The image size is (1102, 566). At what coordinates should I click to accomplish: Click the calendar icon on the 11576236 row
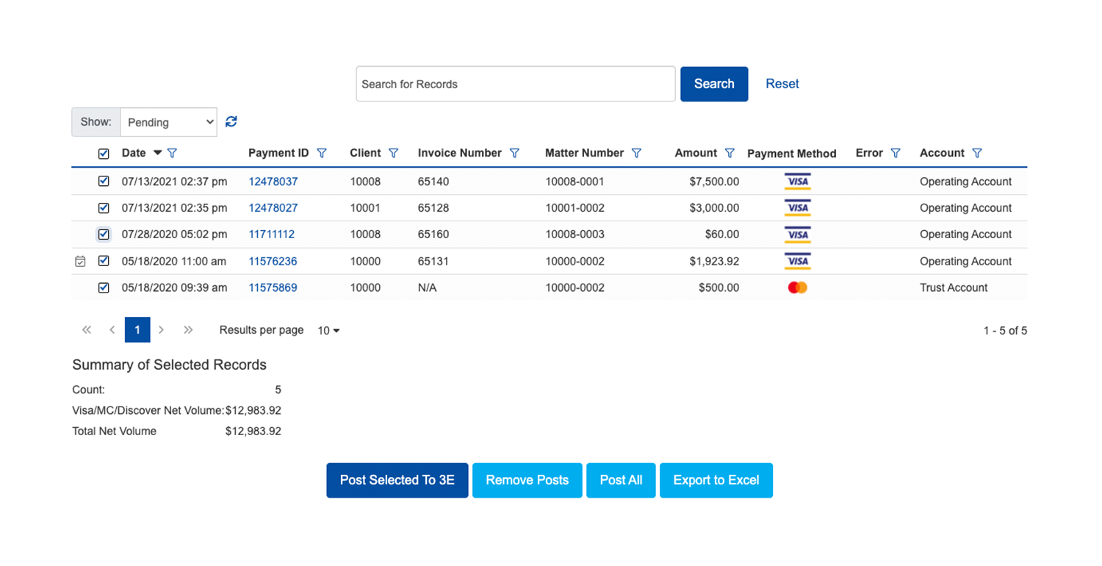81,261
